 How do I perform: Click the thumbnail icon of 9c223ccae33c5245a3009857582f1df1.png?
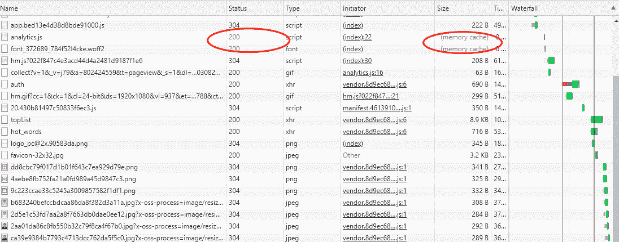point(5,191)
